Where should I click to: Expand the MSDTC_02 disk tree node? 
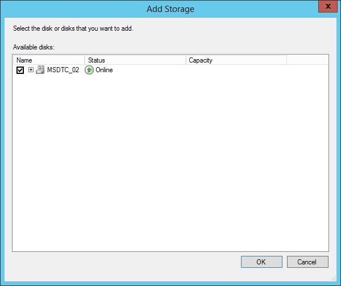click(31, 70)
